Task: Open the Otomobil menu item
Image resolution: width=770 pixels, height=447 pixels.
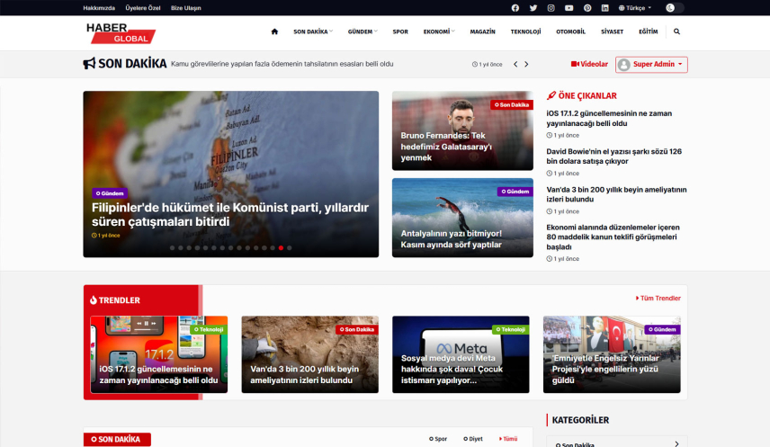Action: [570, 31]
